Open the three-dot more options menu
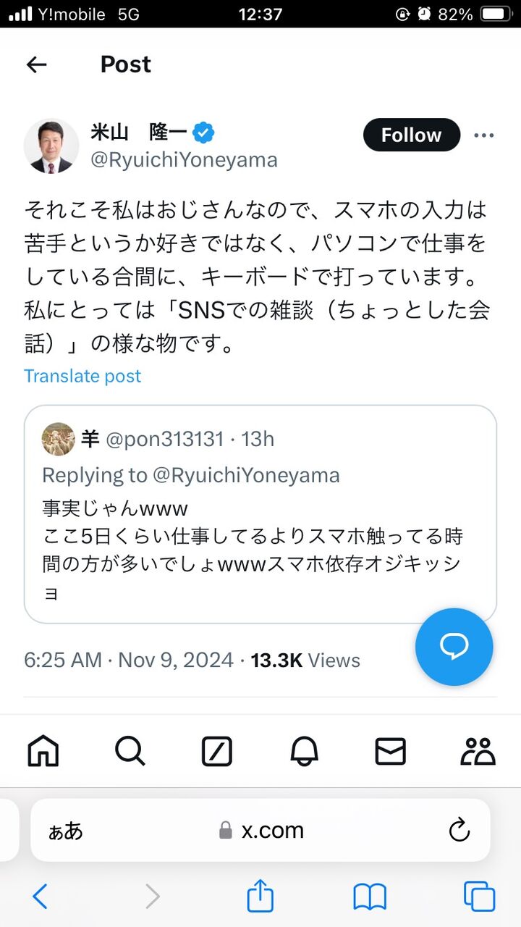This screenshot has height=927, width=521. 483,135
